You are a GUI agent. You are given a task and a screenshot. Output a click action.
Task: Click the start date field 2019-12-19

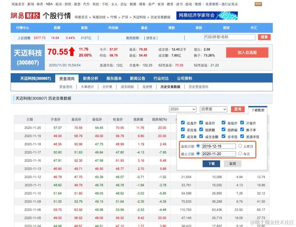[219, 146]
